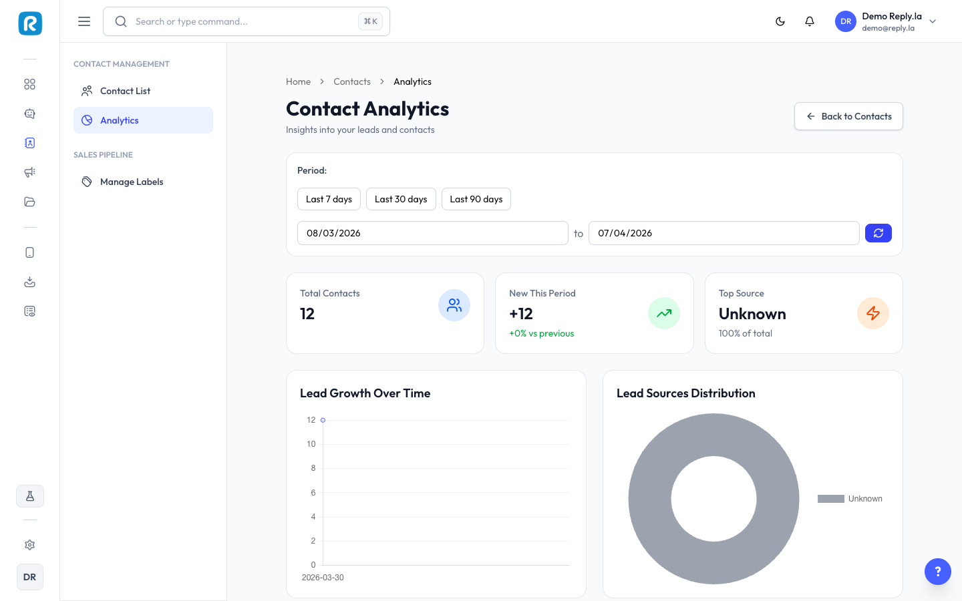The image size is (962, 601).
Task: Click Back to Contacts button
Action: point(848,116)
